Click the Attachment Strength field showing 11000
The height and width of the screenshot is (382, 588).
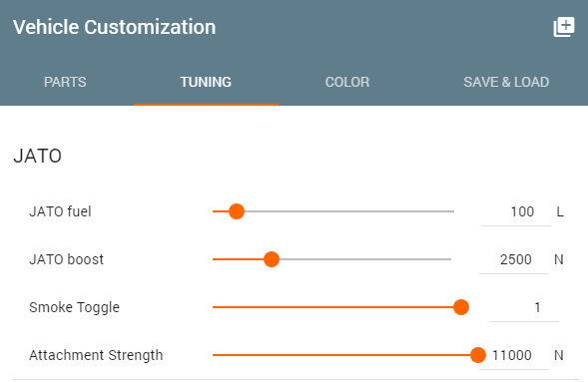tap(514, 355)
